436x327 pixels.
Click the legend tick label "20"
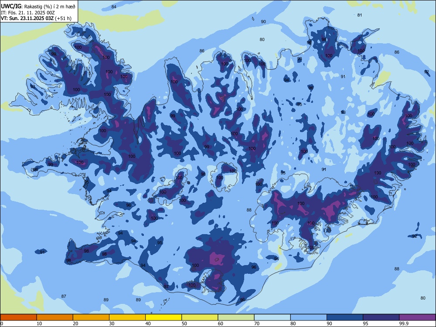coord(75,324)
